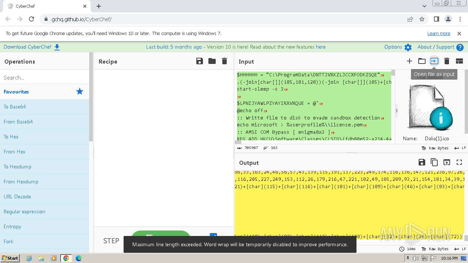Open output character encoding Raw Bytes
The image size is (468, 263).
pyautogui.click(x=435, y=249)
